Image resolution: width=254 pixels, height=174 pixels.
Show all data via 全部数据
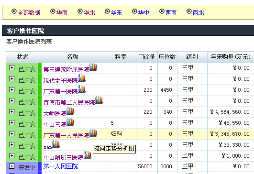(x=29, y=12)
